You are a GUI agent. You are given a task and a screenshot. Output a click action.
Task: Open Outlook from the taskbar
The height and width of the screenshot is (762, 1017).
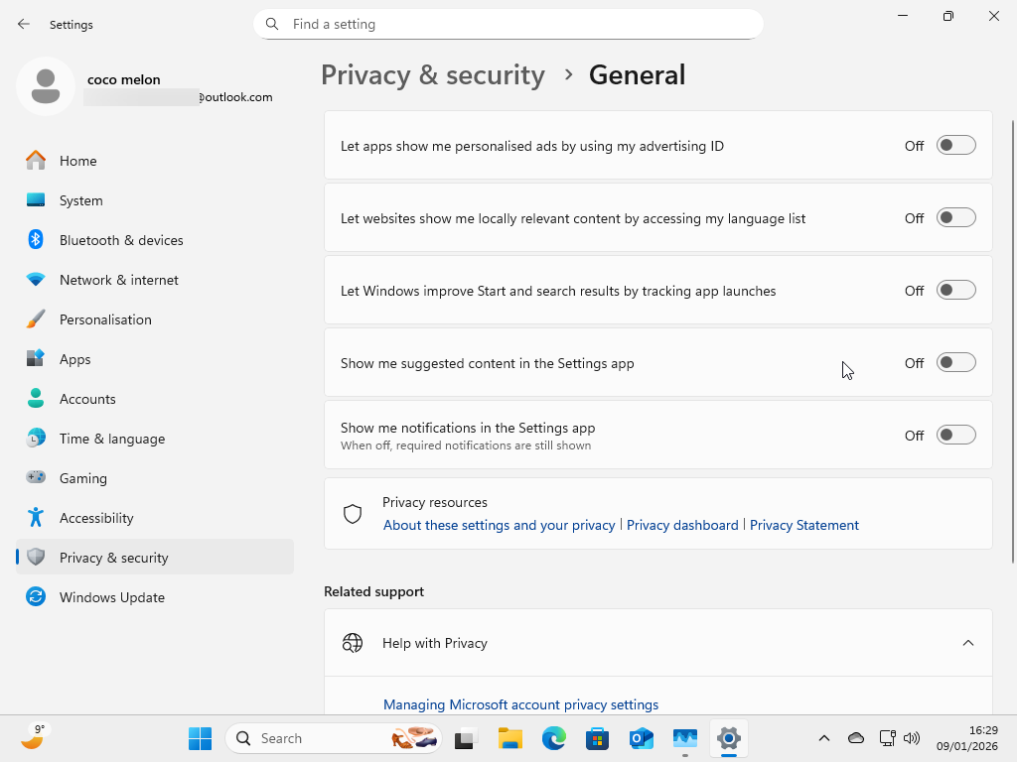coord(641,738)
